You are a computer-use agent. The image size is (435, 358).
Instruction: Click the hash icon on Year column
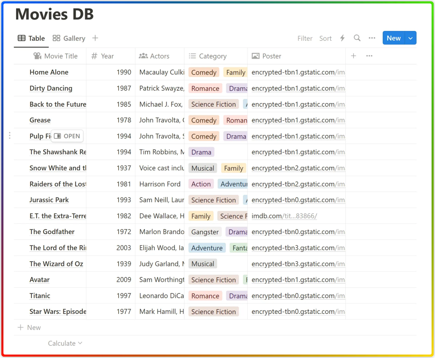94,56
